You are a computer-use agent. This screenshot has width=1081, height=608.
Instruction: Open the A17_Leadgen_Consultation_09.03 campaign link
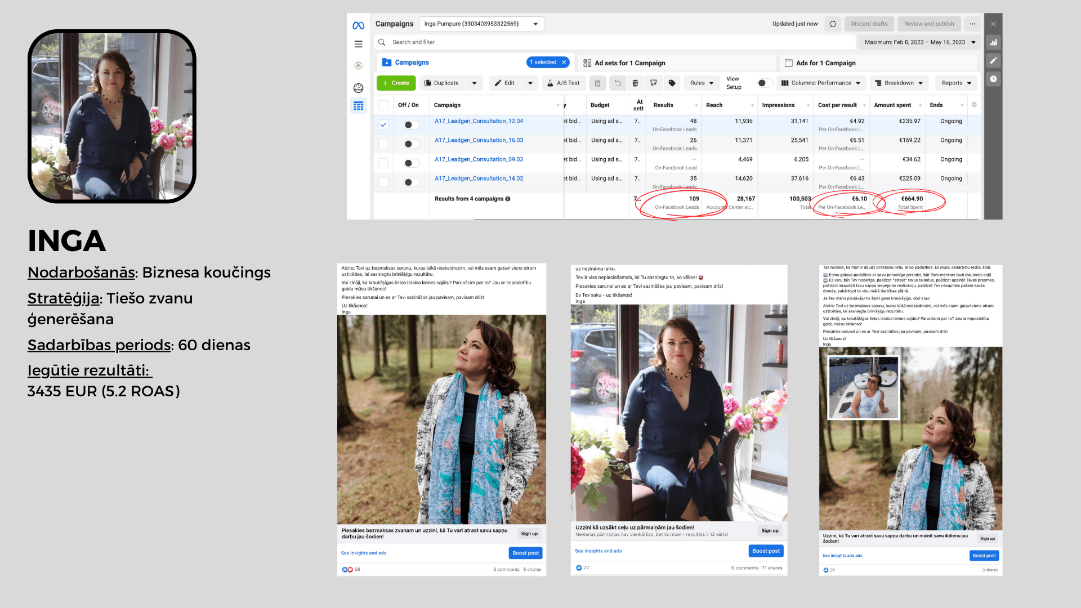click(479, 159)
